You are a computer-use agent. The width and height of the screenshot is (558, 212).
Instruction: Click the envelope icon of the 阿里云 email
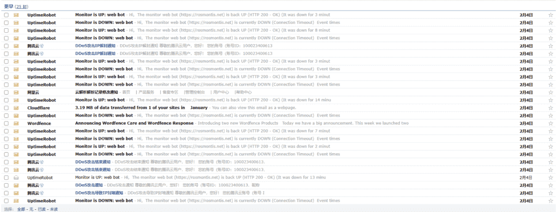click(x=16, y=93)
